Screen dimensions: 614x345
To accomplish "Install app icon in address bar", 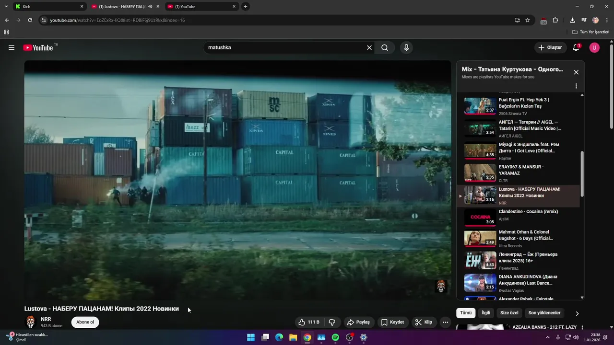I will pos(517,20).
